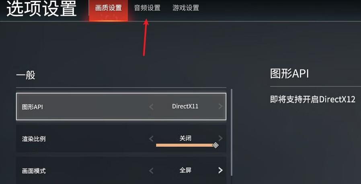The height and width of the screenshot is (184, 361).
Task: Select the 渲染比例 setting row label
Action: point(34,139)
